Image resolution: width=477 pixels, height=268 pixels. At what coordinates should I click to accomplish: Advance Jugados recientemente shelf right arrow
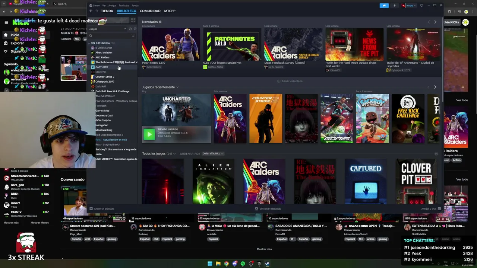tap(435, 87)
